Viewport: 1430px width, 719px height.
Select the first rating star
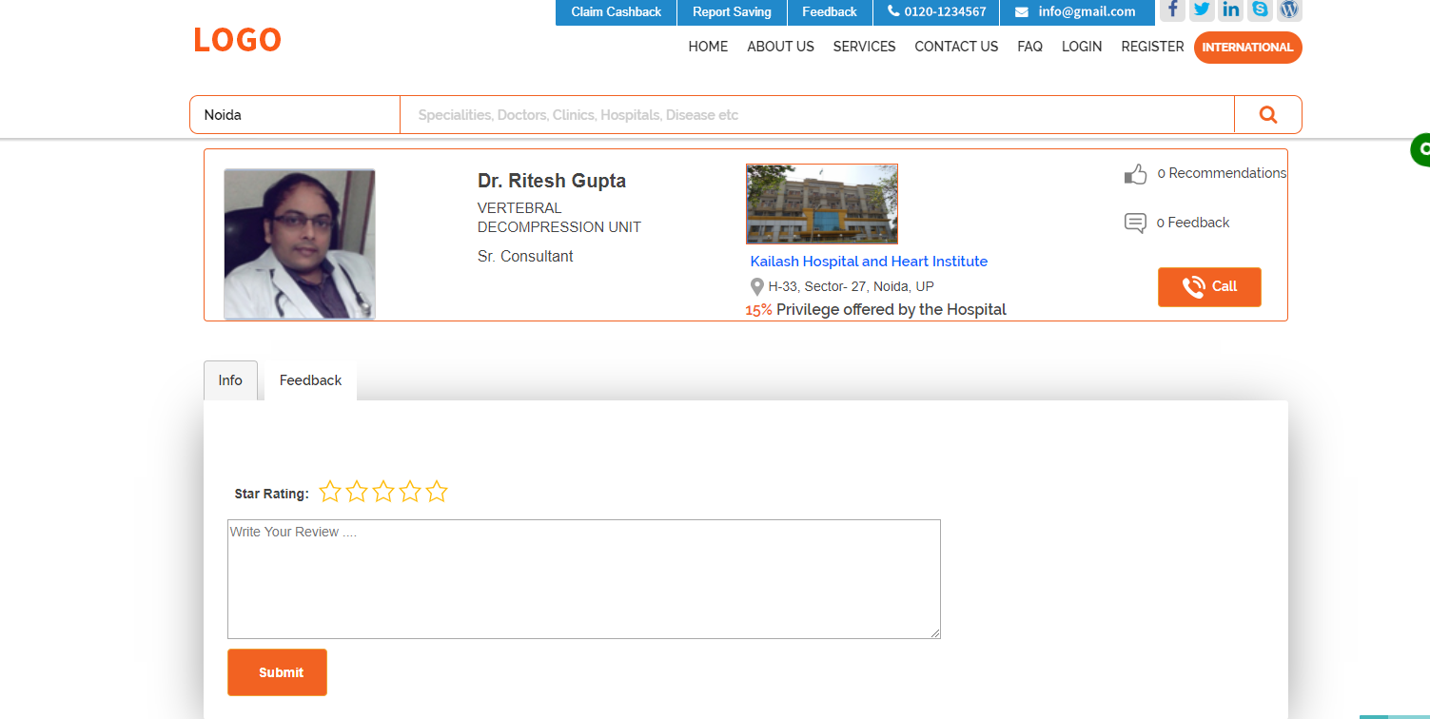pos(330,492)
